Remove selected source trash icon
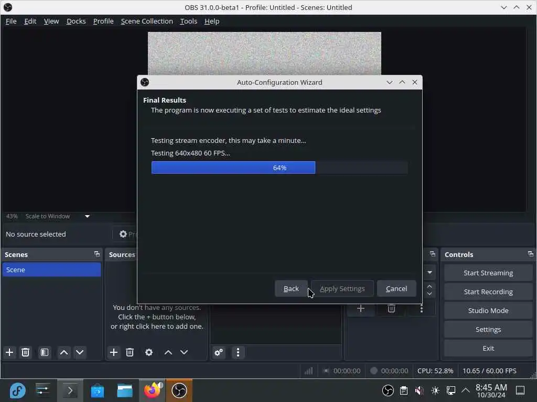Image resolution: width=537 pixels, height=402 pixels. point(130,352)
